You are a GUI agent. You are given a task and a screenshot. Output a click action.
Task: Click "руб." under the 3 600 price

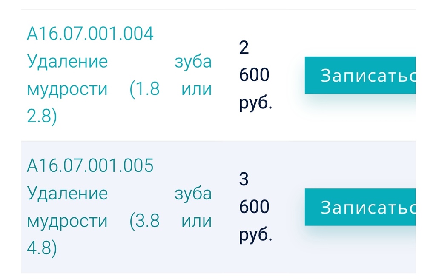(255, 235)
